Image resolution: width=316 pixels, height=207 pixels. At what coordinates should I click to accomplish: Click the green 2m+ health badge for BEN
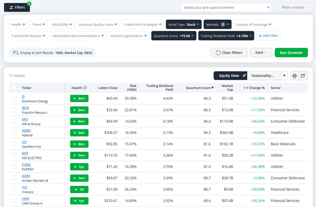pyautogui.click(x=79, y=110)
